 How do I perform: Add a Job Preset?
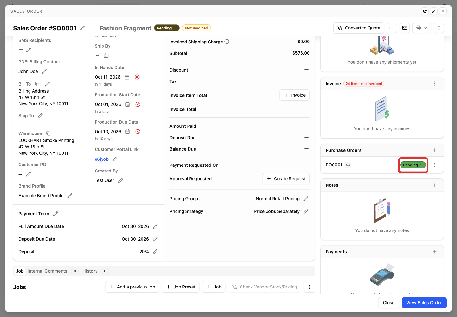click(181, 287)
